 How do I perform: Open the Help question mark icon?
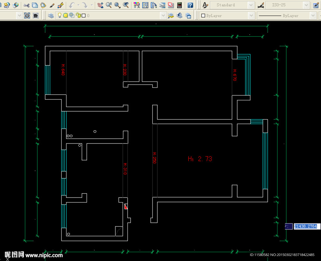pyautogui.click(x=190, y=5)
